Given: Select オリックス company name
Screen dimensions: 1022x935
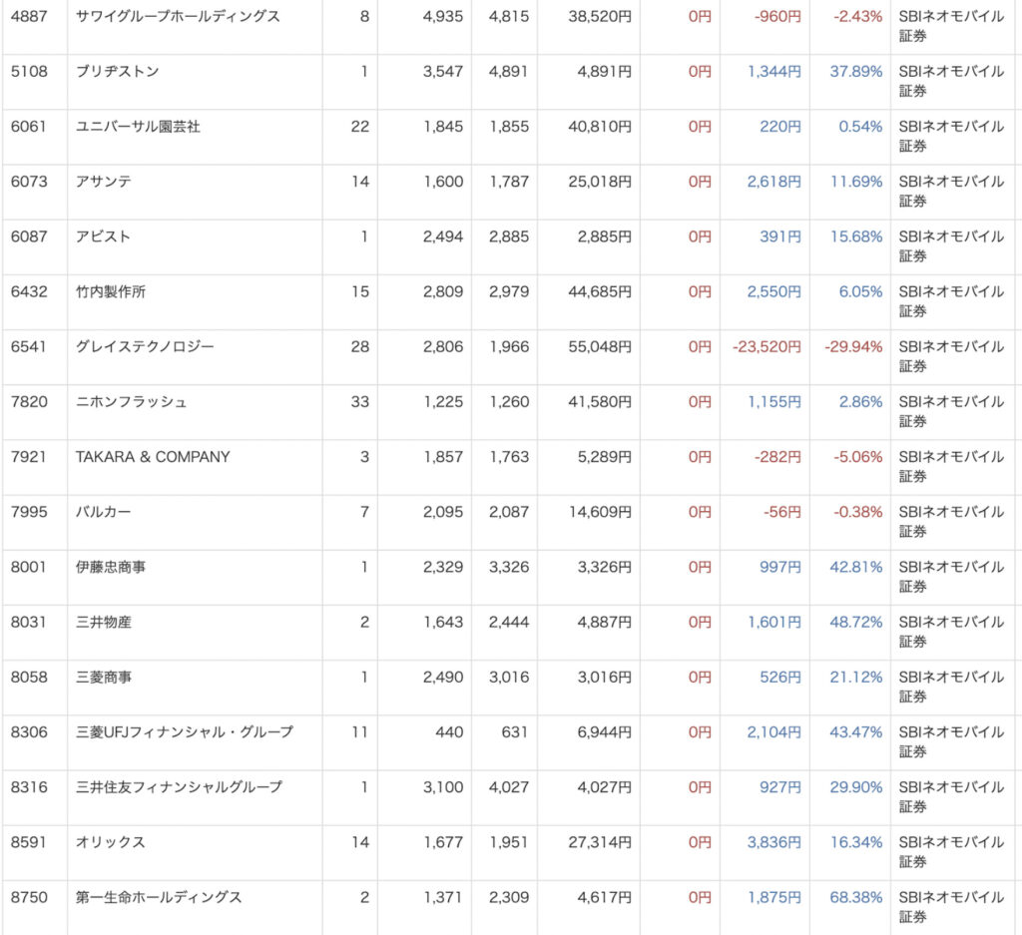Looking at the screenshot, I should click(110, 842).
